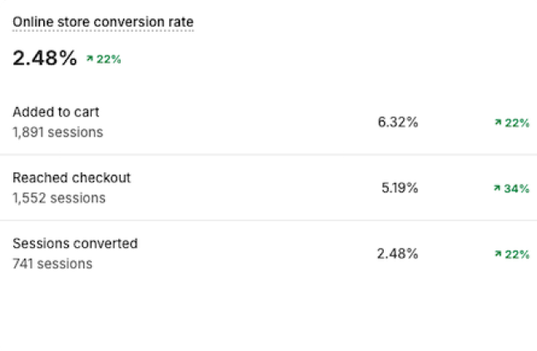This screenshot has height=351, width=537.
Task: Click the Online store conversion rate title
Action: point(102,22)
